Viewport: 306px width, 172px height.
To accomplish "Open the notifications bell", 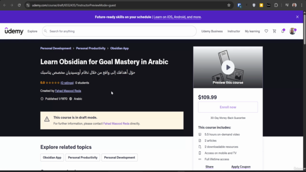I will tap(283, 31).
